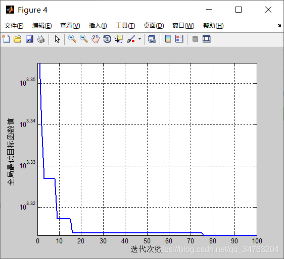This screenshot has width=284, height=259.
Task: Open the 编辑(E) menu
Action: [x=42, y=26]
